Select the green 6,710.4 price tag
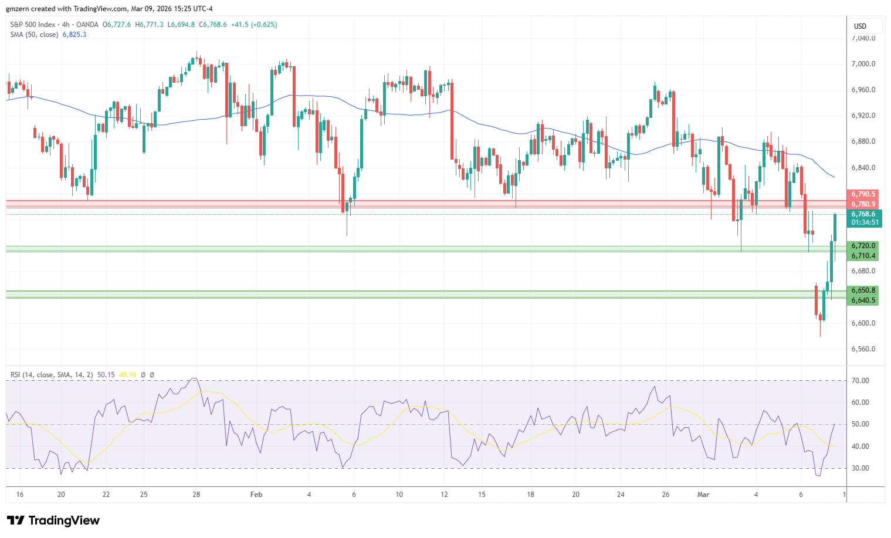 [x=863, y=256]
